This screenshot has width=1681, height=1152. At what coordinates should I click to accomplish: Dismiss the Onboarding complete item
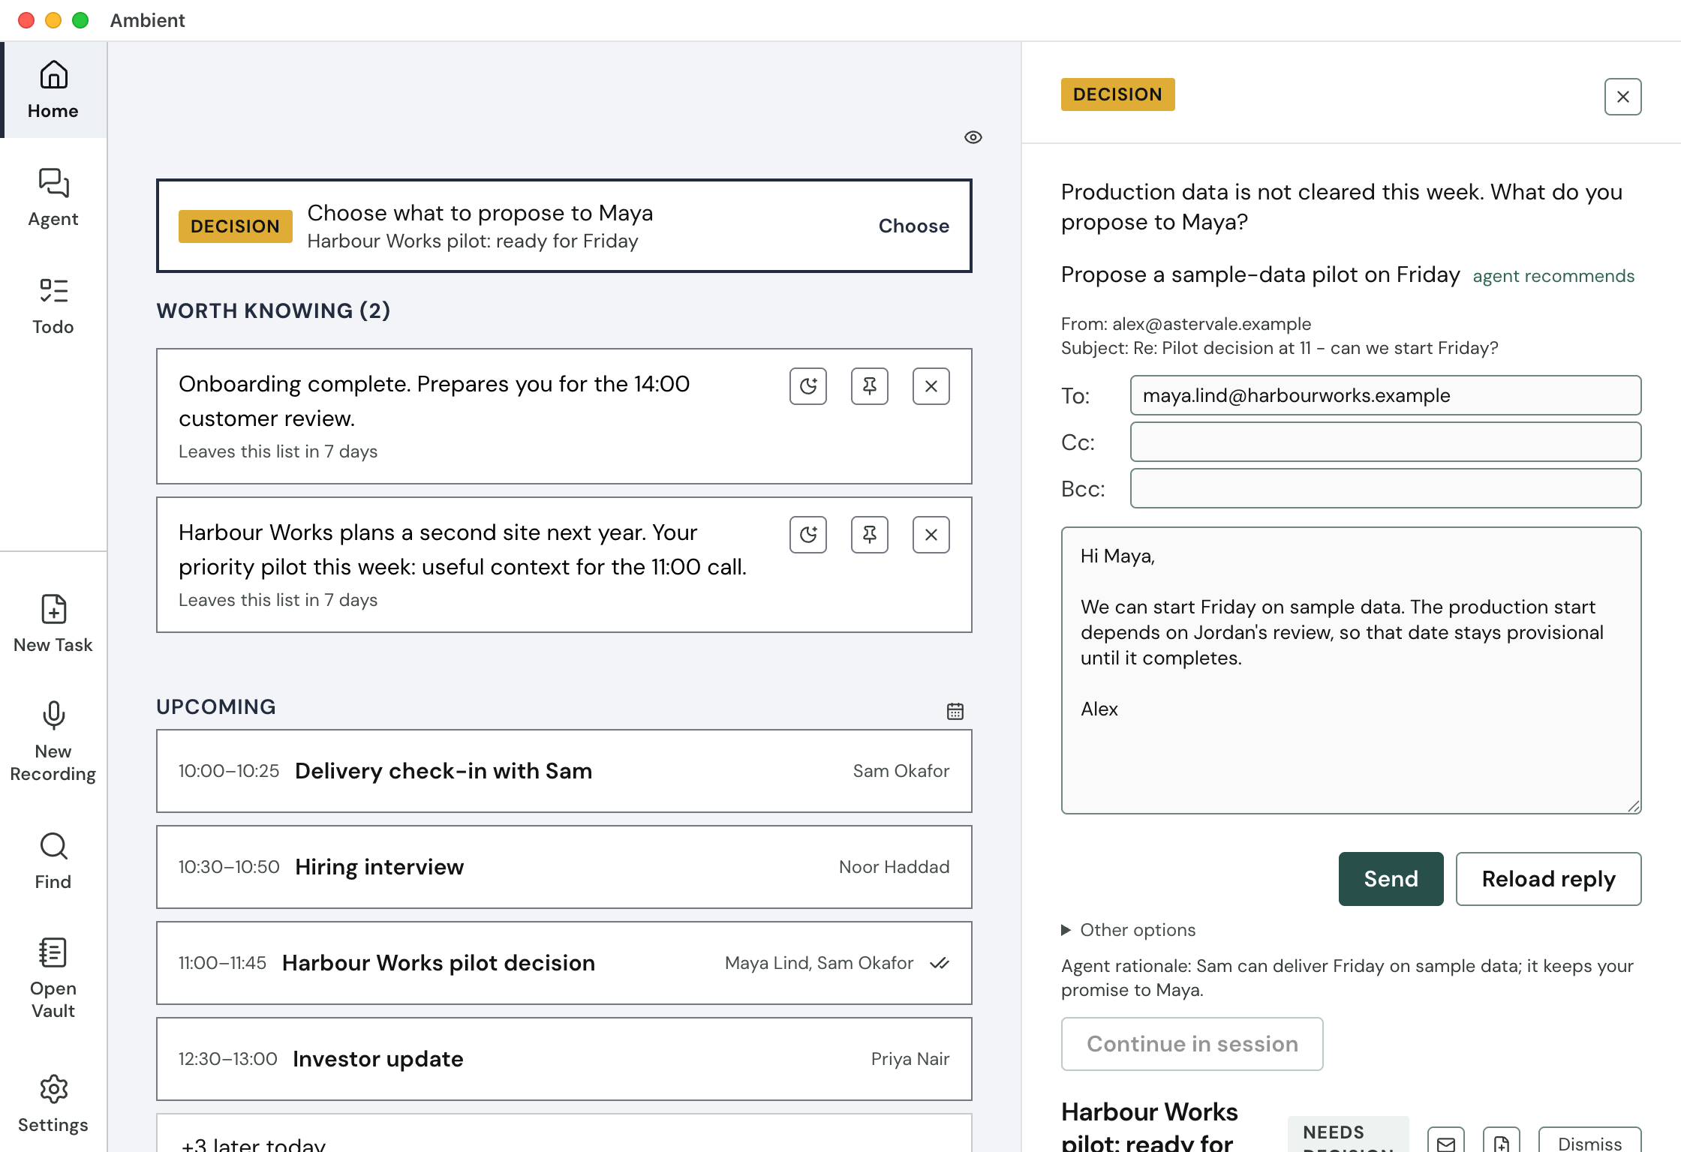[x=931, y=386]
